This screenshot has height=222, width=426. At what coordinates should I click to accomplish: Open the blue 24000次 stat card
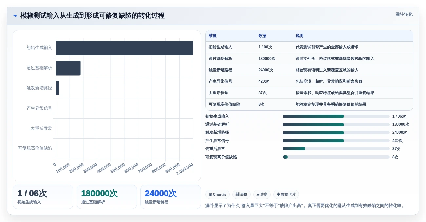pos(170,197)
